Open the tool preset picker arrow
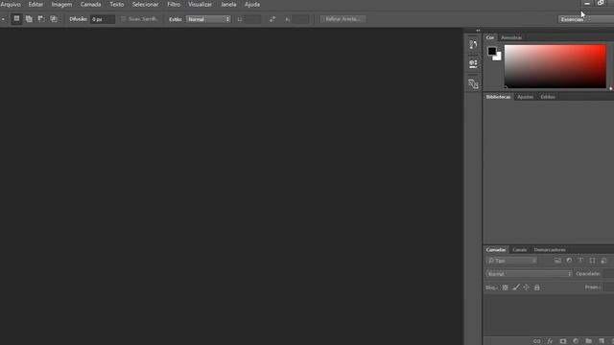The width and height of the screenshot is (614, 345). point(3,19)
